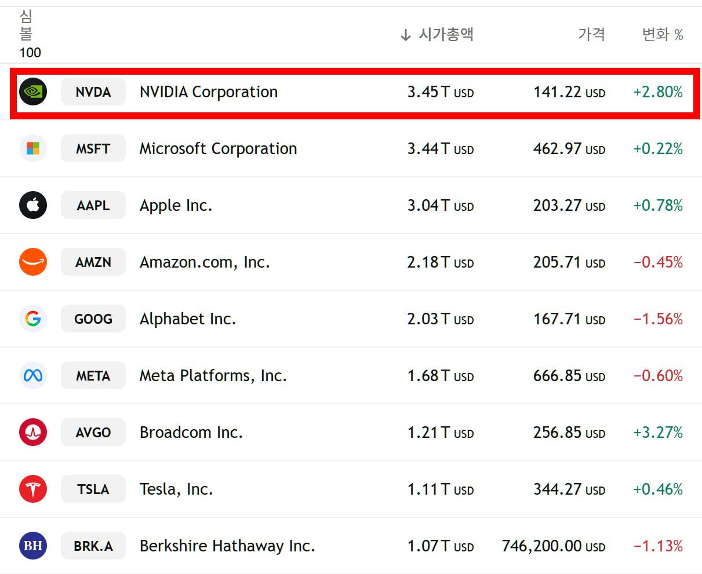The height and width of the screenshot is (574, 702).
Task: Click the +0.46% change value
Action: tap(658, 489)
